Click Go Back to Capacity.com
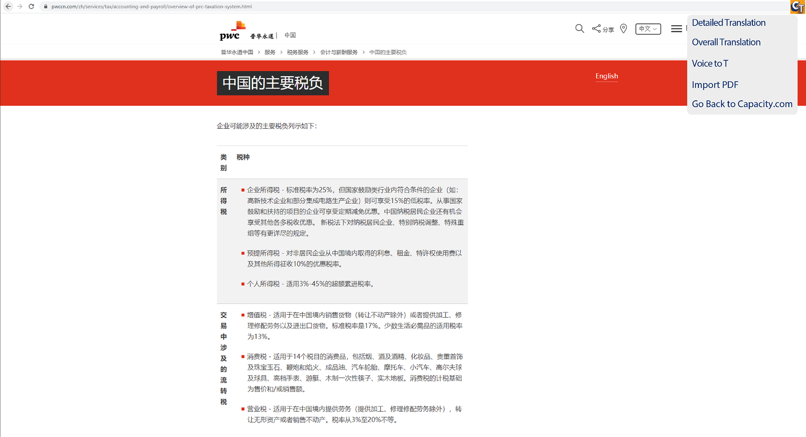806x437 pixels. 742,104
